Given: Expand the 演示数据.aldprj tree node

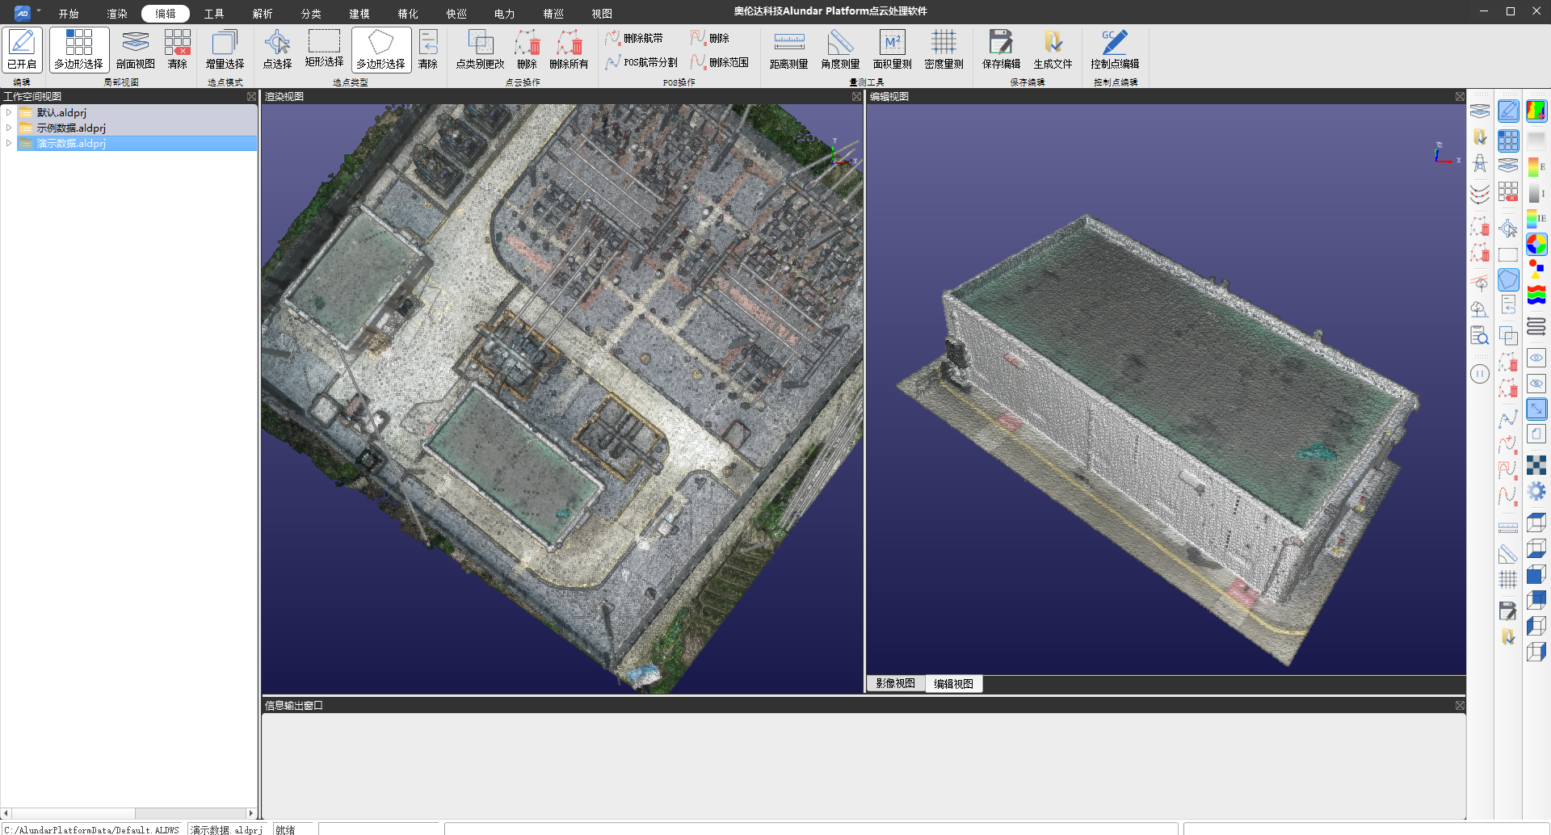Looking at the screenshot, I should pos(9,143).
